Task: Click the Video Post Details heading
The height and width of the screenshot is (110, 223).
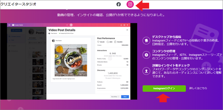Action: (x=62, y=30)
